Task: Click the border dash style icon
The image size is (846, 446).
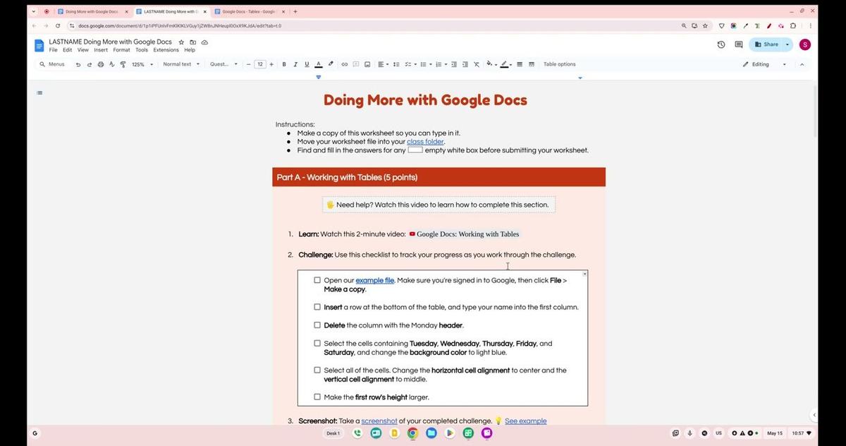Action: 531,64
